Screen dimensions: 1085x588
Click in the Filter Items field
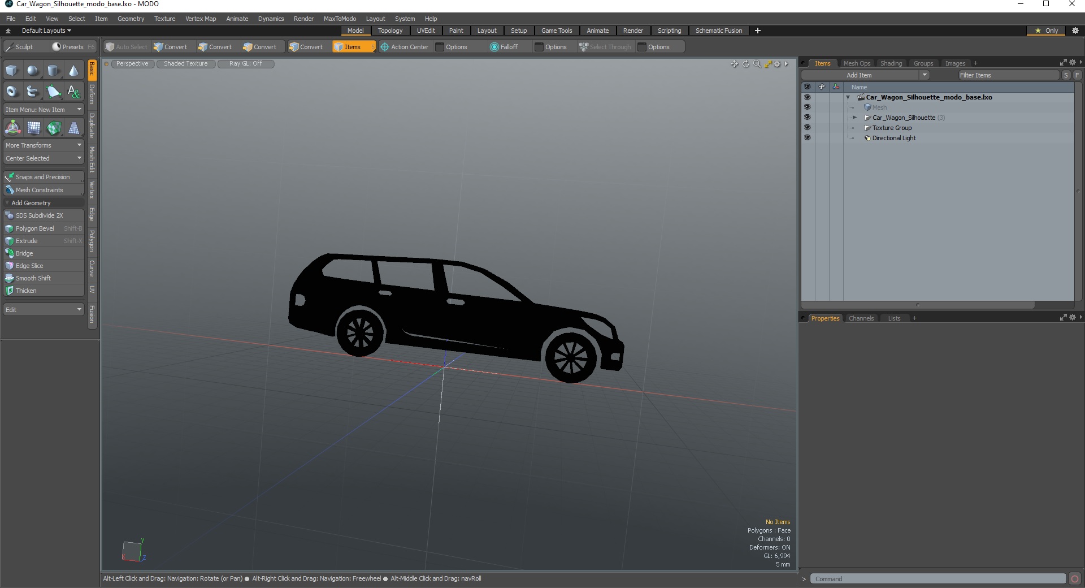click(x=1008, y=75)
